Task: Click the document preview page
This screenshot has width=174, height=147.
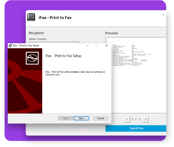Action: [137, 75]
